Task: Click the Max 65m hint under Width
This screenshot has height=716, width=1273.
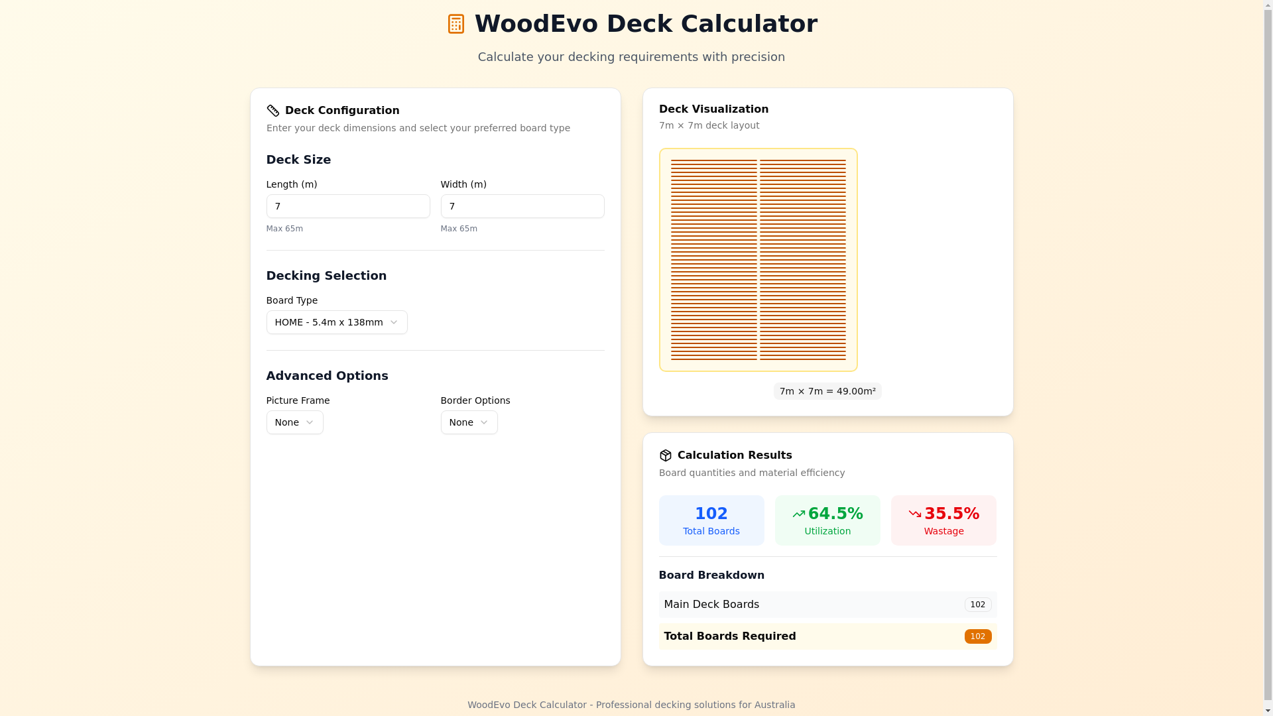Action: coord(459,229)
